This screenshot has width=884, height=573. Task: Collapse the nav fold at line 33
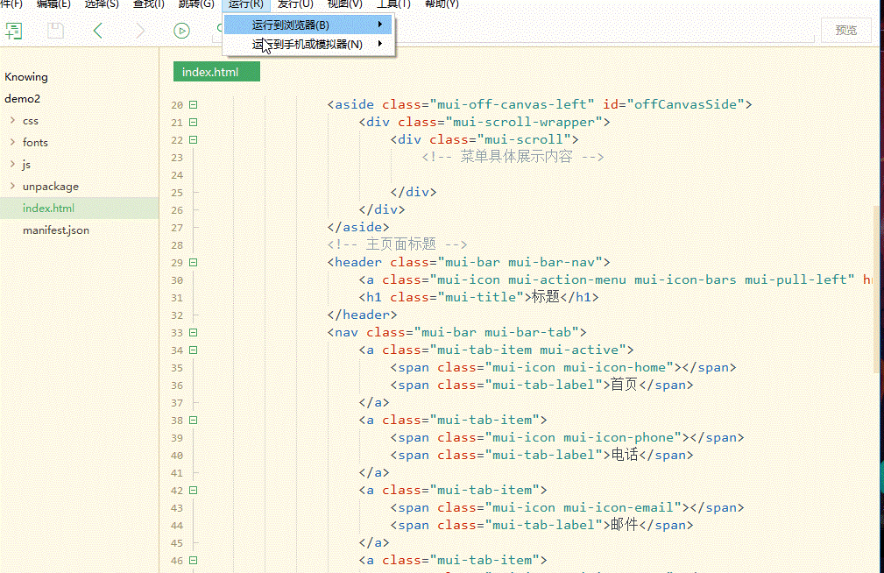click(x=193, y=333)
